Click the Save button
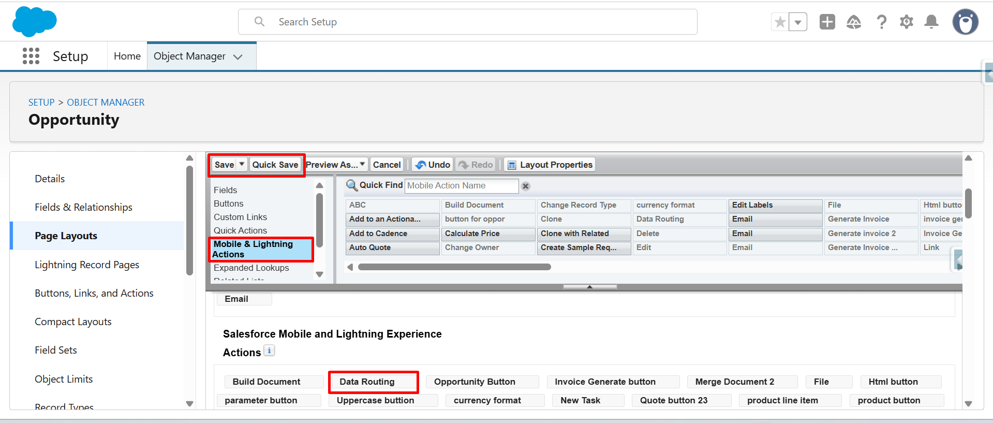The image size is (993, 423). 224,165
